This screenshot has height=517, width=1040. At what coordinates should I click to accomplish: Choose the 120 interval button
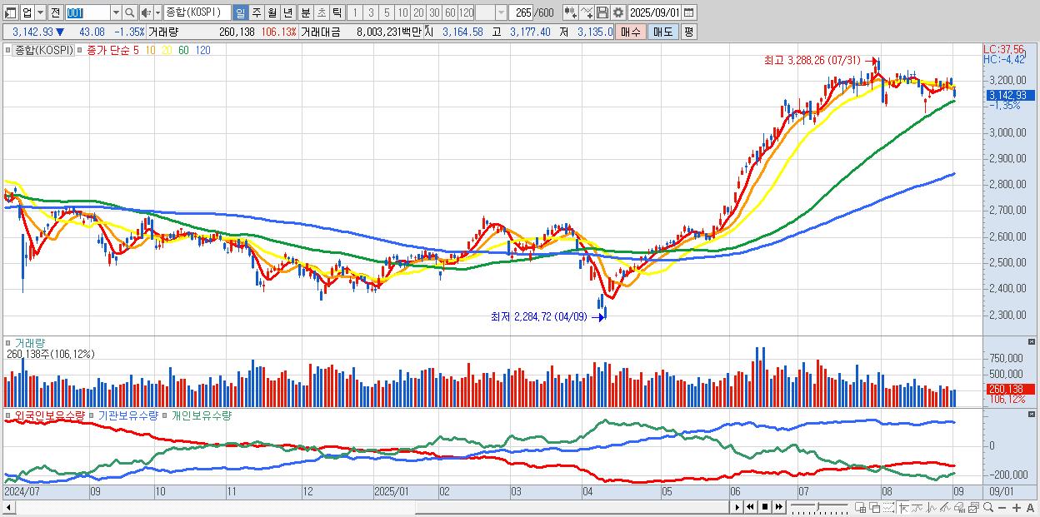point(466,12)
